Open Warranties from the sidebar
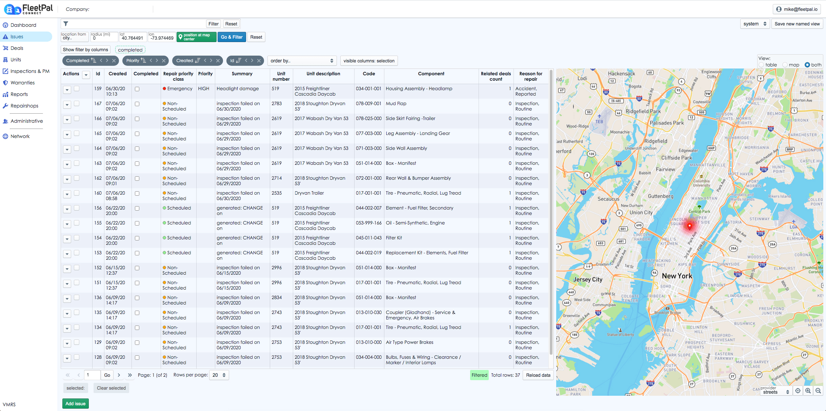Screen dimensions: 826x411 point(22,83)
